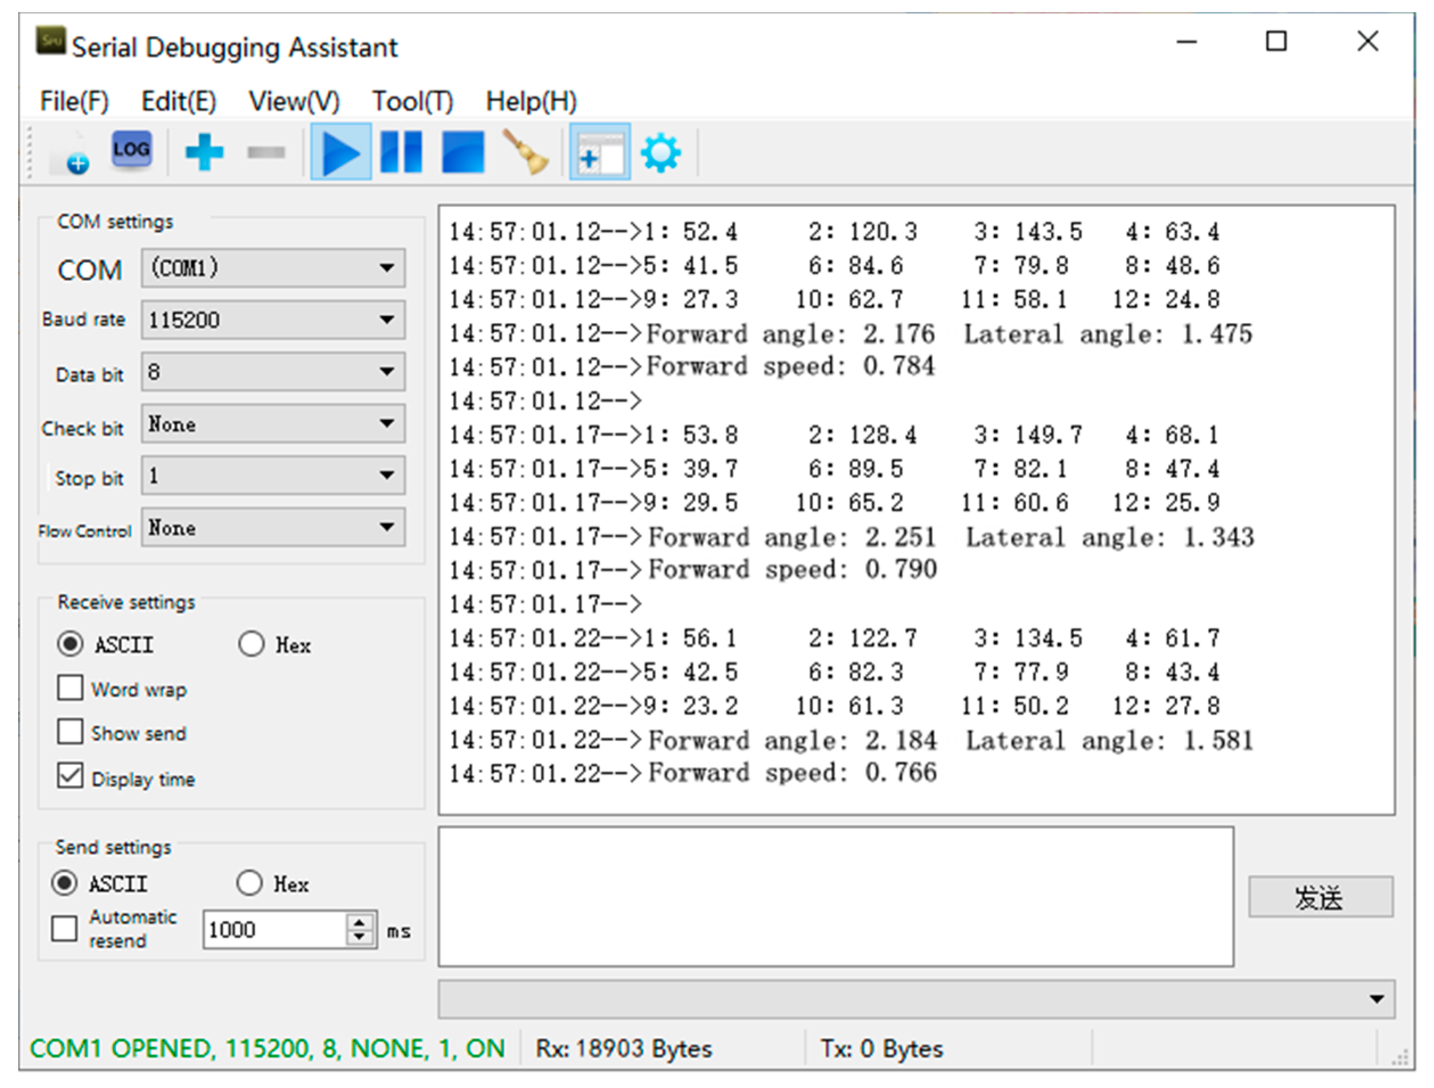Open the Flow Control dropdown
The image size is (1434, 1088).
click(x=274, y=527)
